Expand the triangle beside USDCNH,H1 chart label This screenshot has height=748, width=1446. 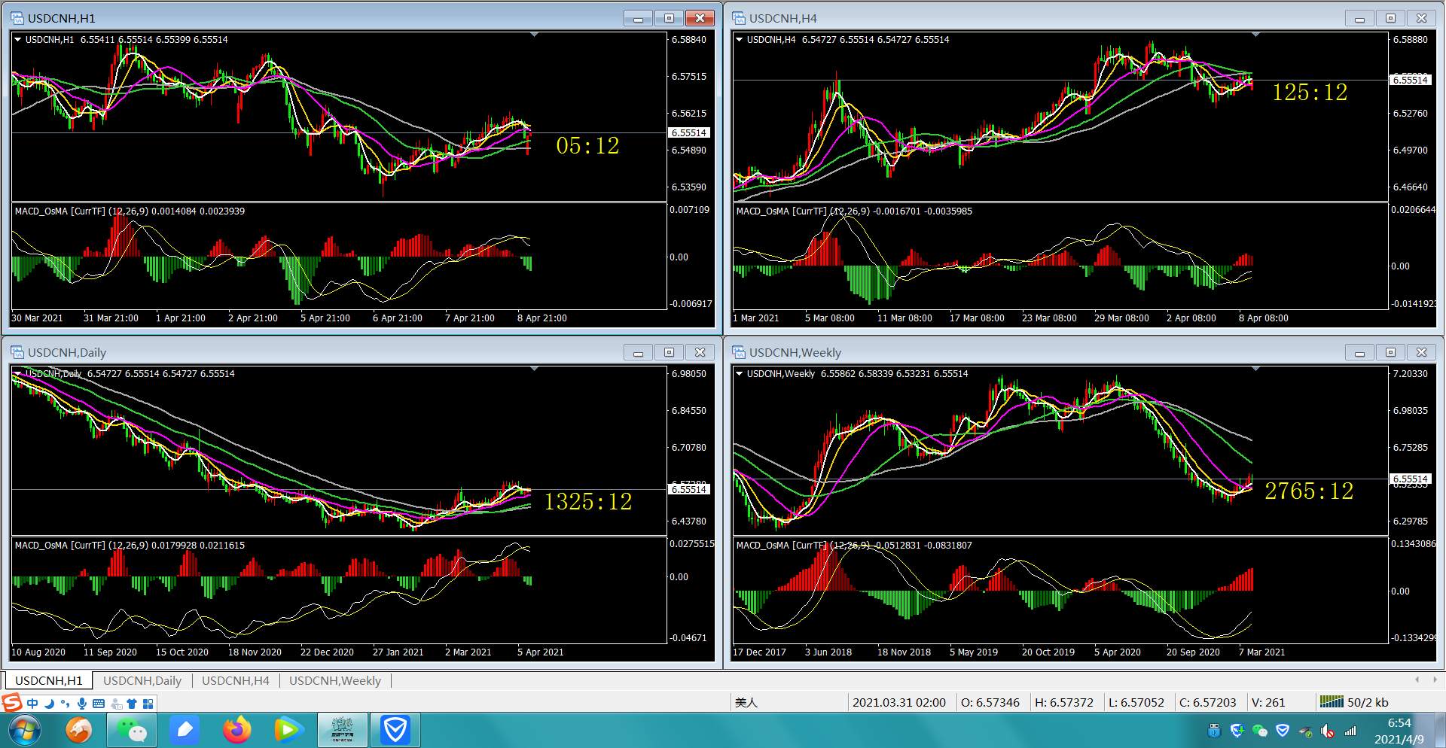(17, 40)
